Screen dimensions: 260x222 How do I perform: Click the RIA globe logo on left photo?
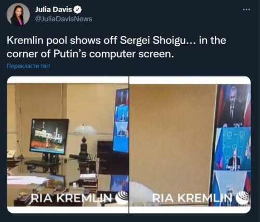tap(122, 198)
